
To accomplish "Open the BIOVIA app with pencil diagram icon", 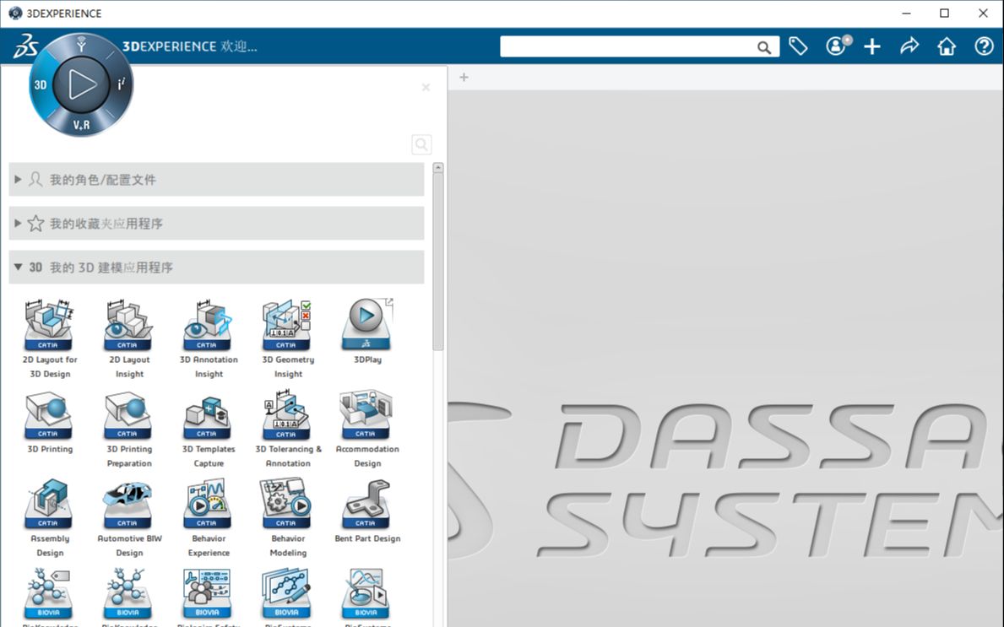I will tap(288, 595).
